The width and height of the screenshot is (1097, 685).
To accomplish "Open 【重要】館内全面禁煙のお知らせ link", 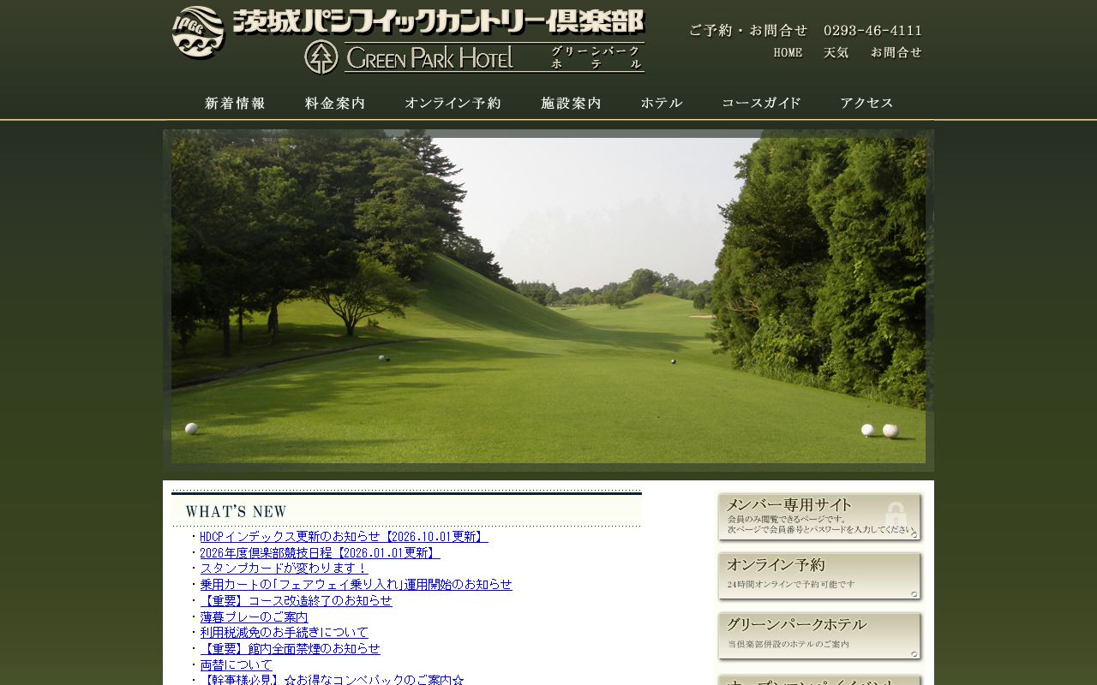I will click(x=290, y=649).
